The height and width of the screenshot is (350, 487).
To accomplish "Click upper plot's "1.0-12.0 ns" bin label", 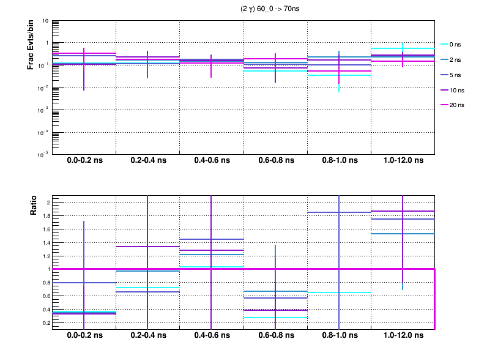I will click(x=402, y=160).
